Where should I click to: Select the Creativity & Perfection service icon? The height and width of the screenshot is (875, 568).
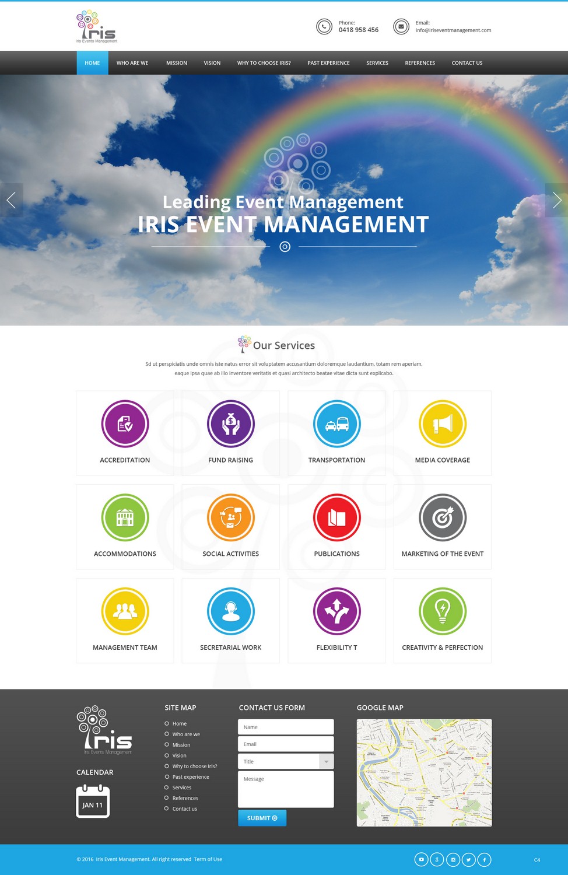442,611
